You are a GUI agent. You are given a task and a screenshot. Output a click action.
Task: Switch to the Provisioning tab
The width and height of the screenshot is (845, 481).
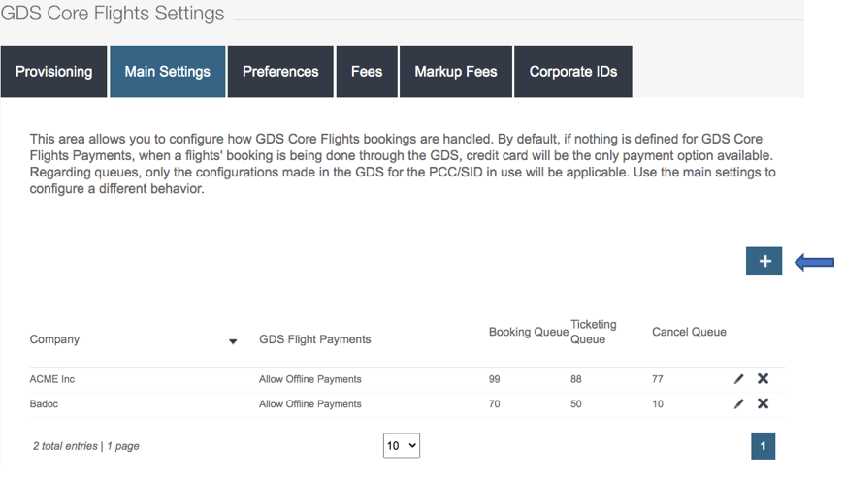coord(54,72)
